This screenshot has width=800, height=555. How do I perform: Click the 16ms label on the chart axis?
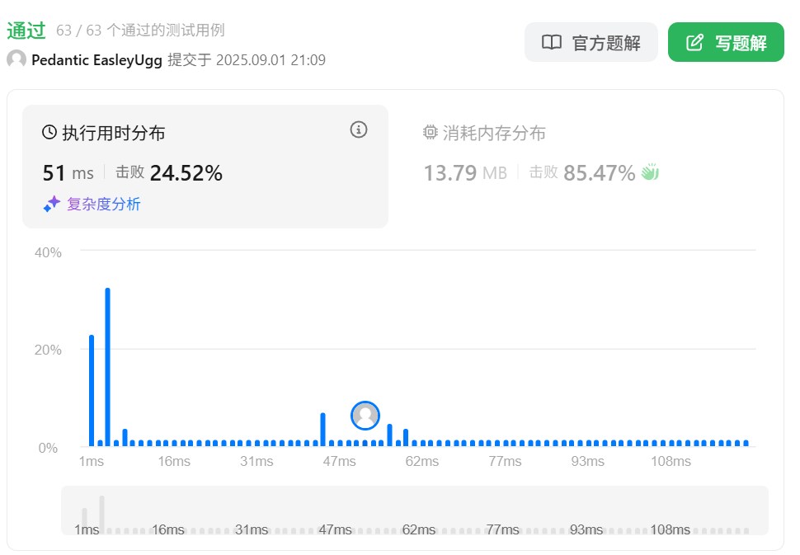click(x=174, y=461)
